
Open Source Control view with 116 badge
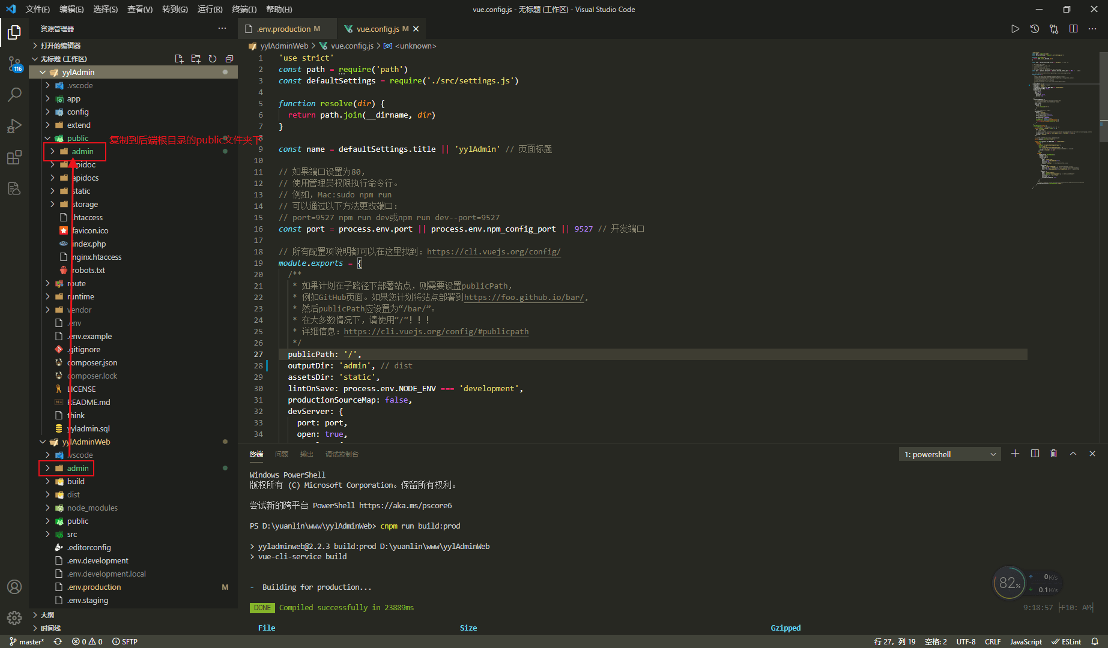(x=14, y=64)
